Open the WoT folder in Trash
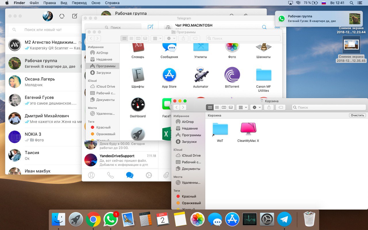368x230 pixels. (x=220, y=129)
